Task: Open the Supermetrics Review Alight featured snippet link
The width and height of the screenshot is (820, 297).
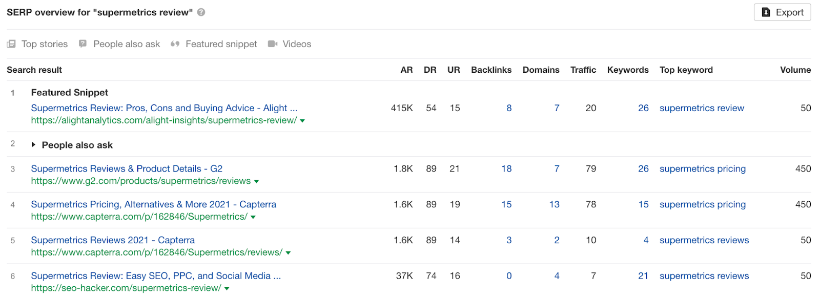Action: (x=164, y=108)
